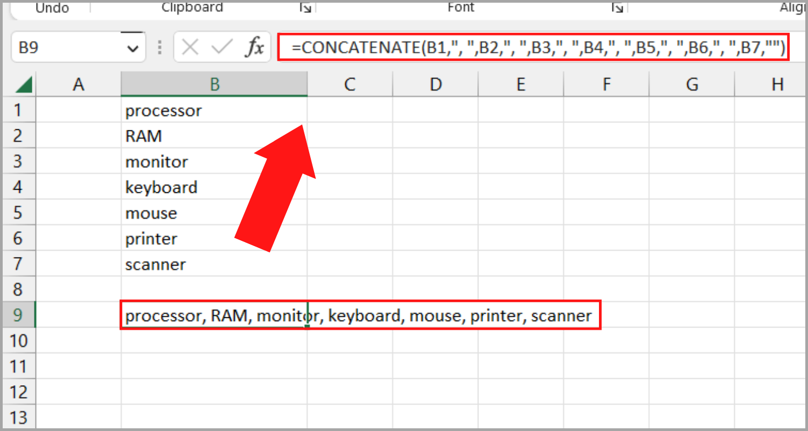Screen dimensions: 808x431
Task: Click the cell containing "processor"
Action: pyautogui.click(x=214, y=111)
